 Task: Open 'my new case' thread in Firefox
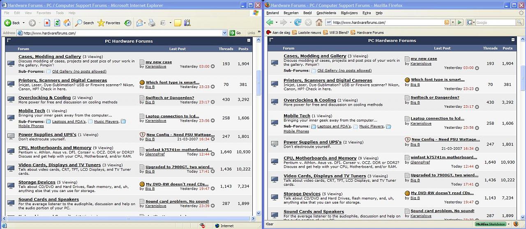(424, 58)
